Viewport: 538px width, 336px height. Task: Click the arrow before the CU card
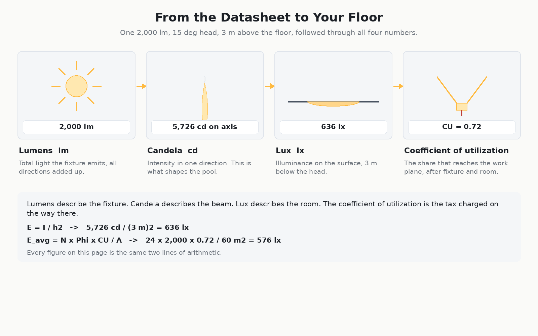tap(398, 86)
